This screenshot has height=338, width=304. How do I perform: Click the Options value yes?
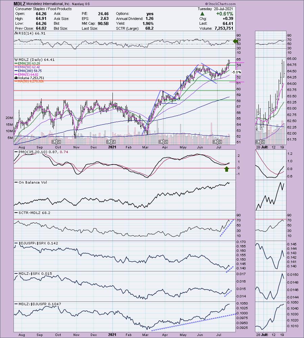point(150,14)
